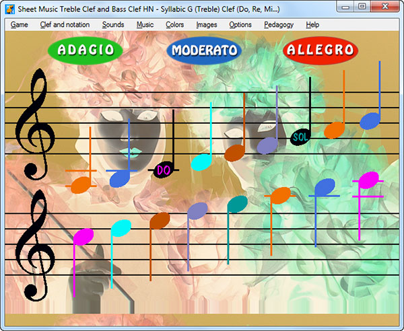Viewport: 404px width, 331px height.
Task: Select the brown note on lower staff
Action: click(x=160, y=221)
